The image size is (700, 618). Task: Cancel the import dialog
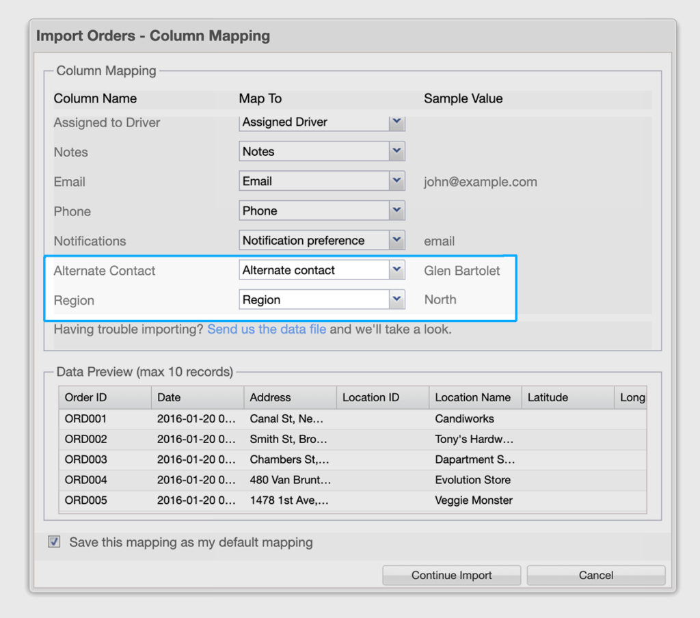coord(596,575)
